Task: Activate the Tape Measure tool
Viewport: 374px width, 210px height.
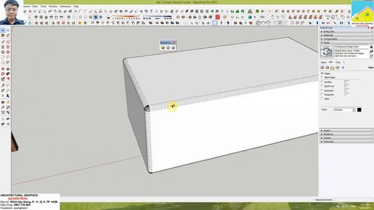Action: point(3,86)
